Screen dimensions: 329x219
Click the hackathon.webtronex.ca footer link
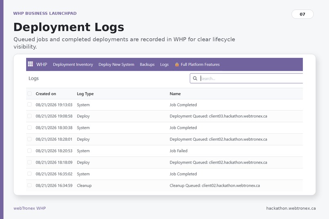point(291,208)
